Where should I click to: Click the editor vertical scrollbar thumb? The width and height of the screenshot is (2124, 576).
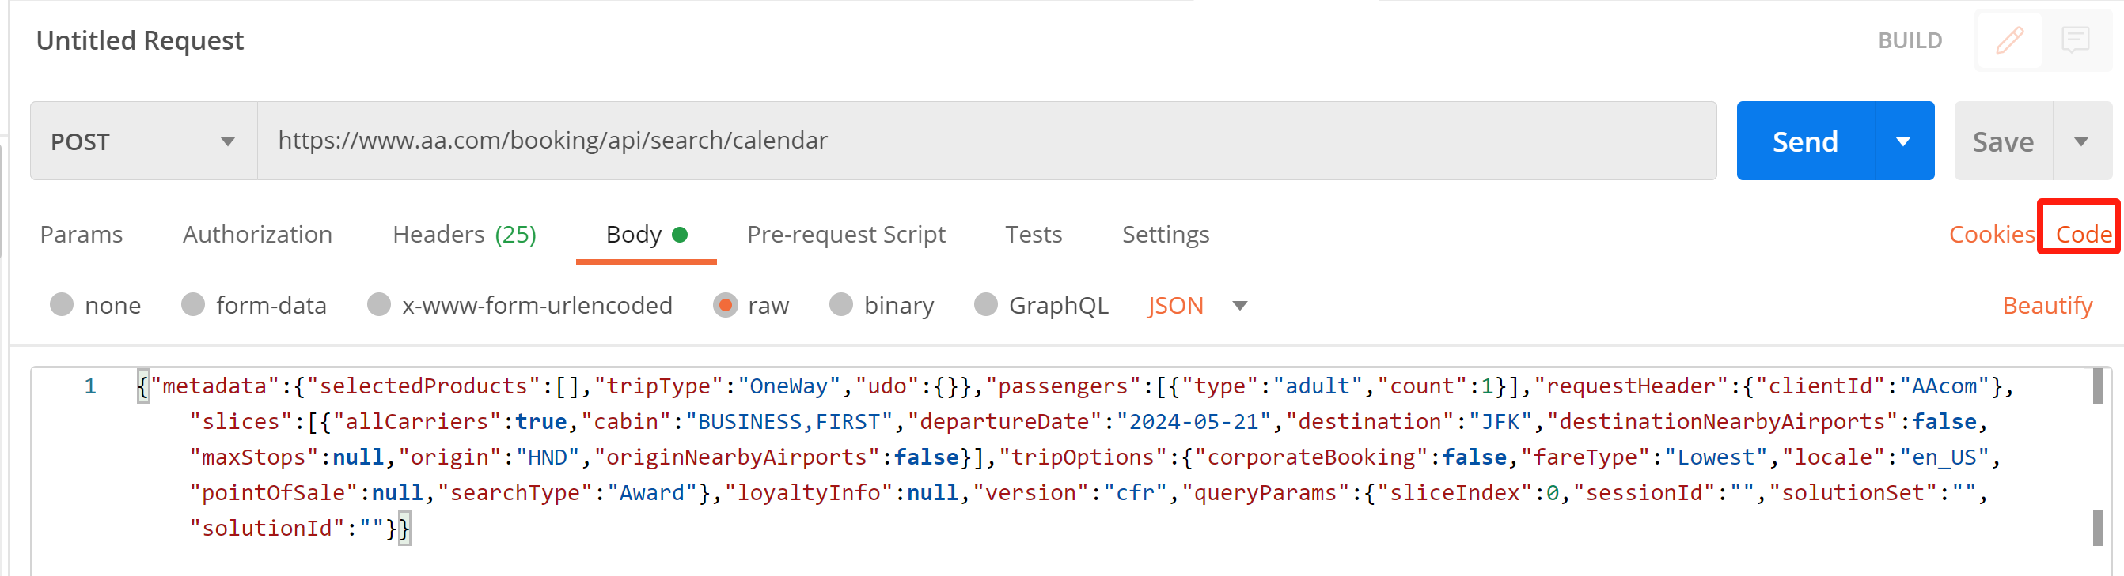coord(2098,386)
